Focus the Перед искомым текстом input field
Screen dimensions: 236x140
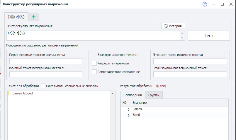(x=46, y=61)
